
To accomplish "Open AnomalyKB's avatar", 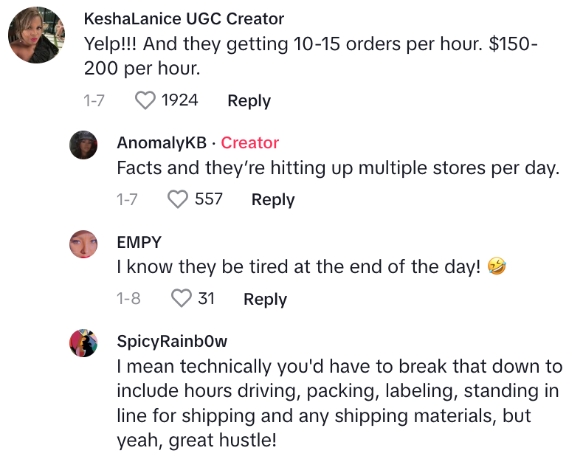I will click(83, 145).
